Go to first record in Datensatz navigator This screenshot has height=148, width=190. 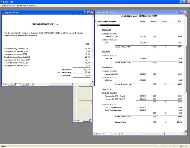(x=84, y=120)
